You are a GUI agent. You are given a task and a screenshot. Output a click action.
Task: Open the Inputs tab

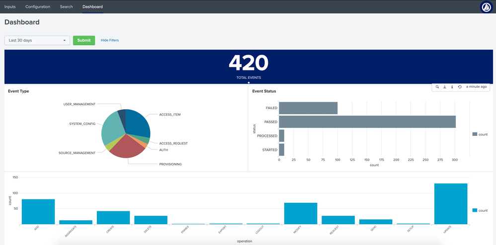coord(10,7)
